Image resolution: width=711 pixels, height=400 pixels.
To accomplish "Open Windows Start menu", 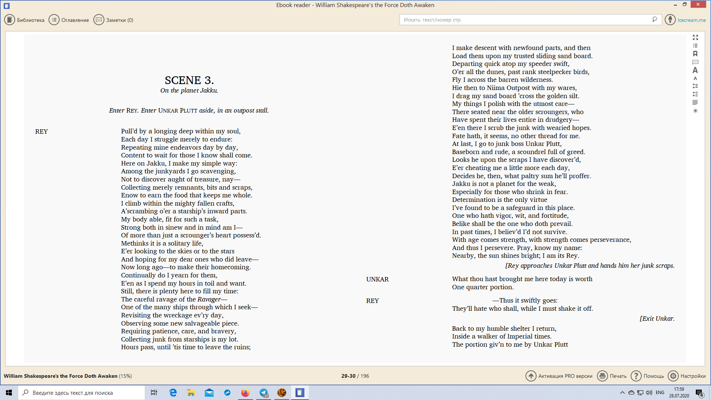I will point(9,393).
